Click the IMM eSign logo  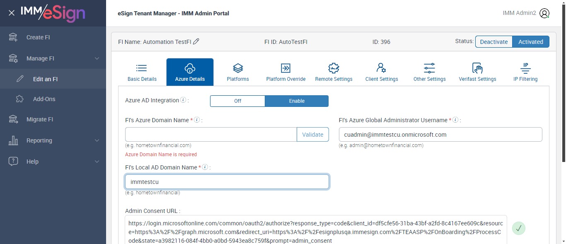coord(53,13)
